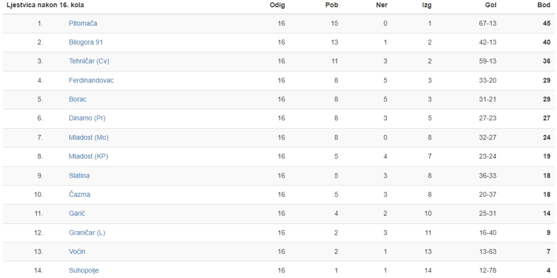Open the Bilogora 91 team link
Screen dimensions: 557x278
click(x=86, y=42)
